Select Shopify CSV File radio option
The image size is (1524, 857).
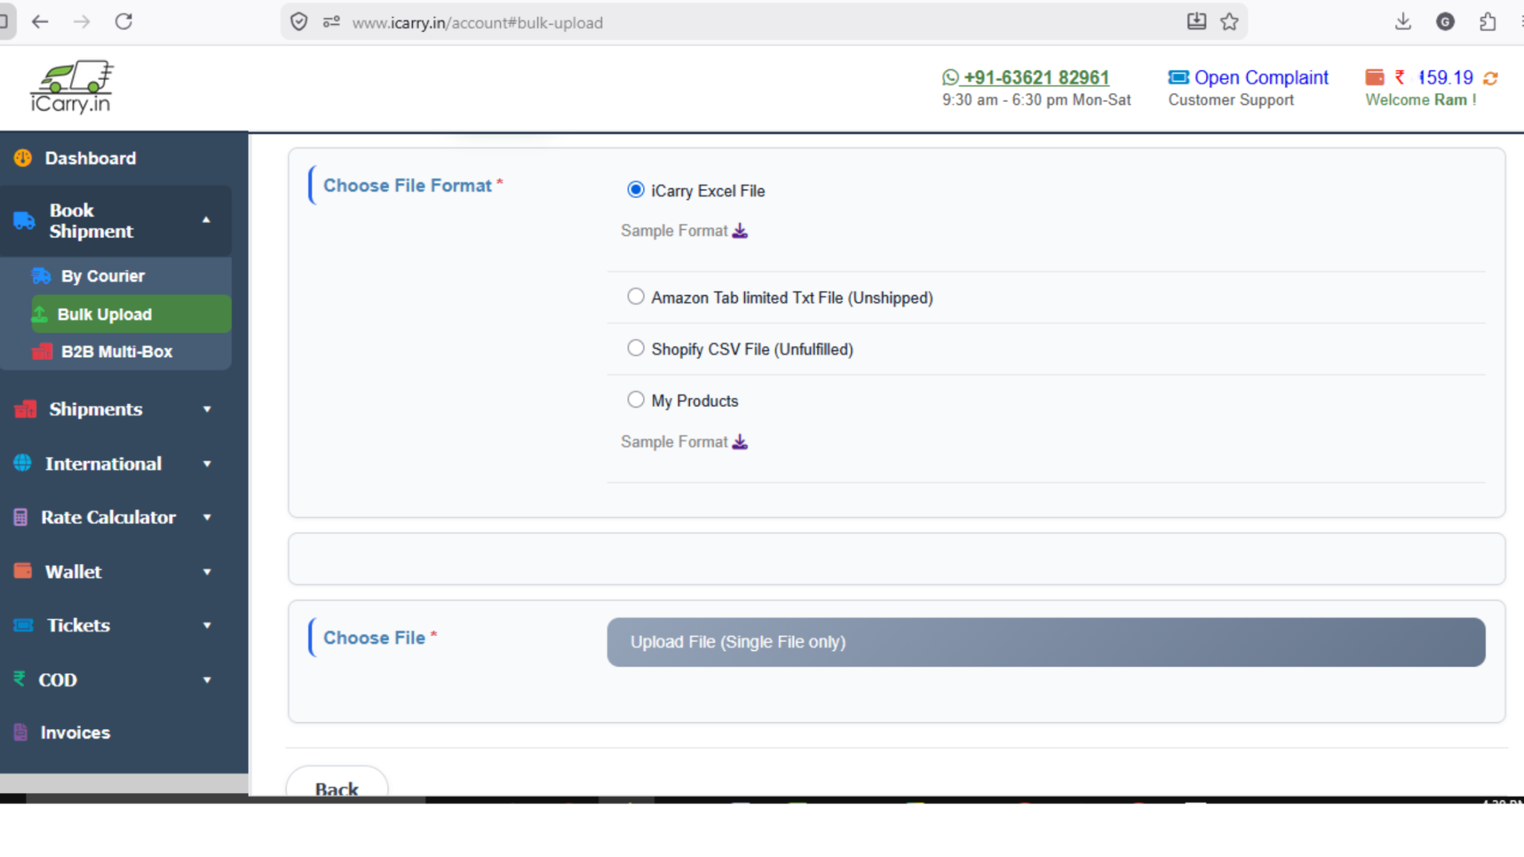[x=635, y=348]
